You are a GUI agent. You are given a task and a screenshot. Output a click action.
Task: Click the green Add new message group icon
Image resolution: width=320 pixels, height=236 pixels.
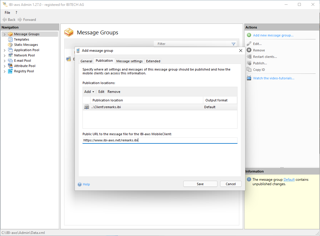pyautogui.click(x=249, y=35)
